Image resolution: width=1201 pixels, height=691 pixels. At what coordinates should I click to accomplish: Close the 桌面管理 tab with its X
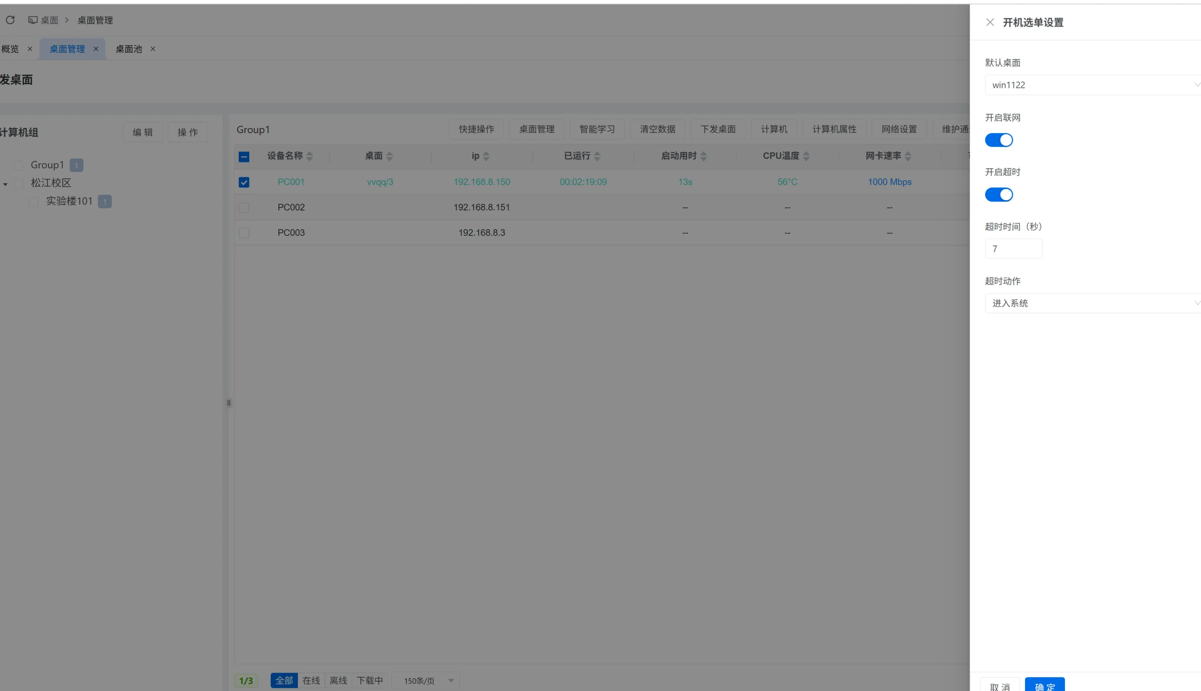(96, 49)
